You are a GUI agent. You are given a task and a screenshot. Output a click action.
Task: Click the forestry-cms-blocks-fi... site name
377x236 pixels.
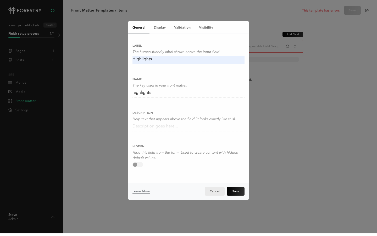[x=25, y=25]
